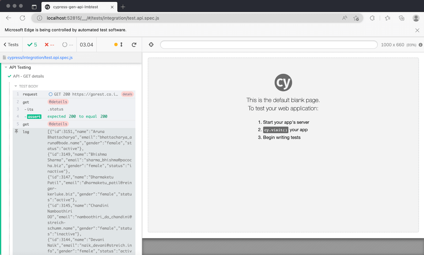Click the browser address bar URL
Viewport: 424px width, 255px height.
coord(103,18)
